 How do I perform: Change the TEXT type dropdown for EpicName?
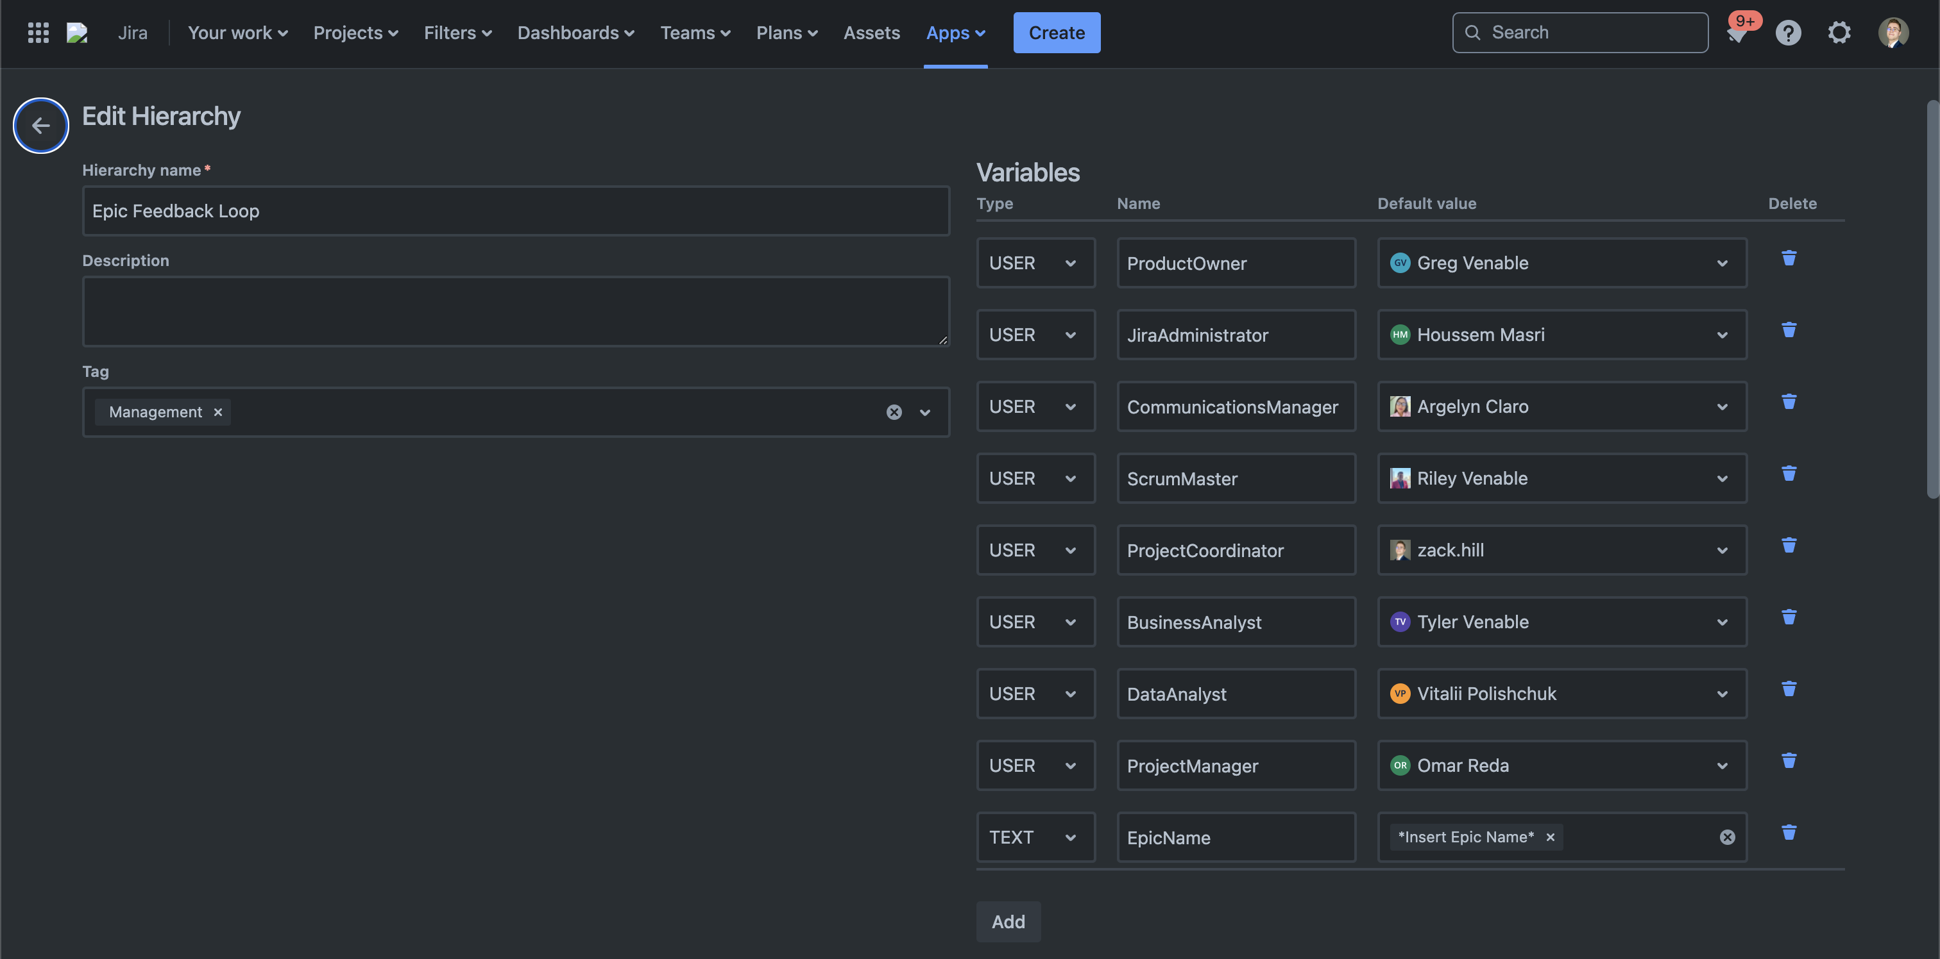1035,837
